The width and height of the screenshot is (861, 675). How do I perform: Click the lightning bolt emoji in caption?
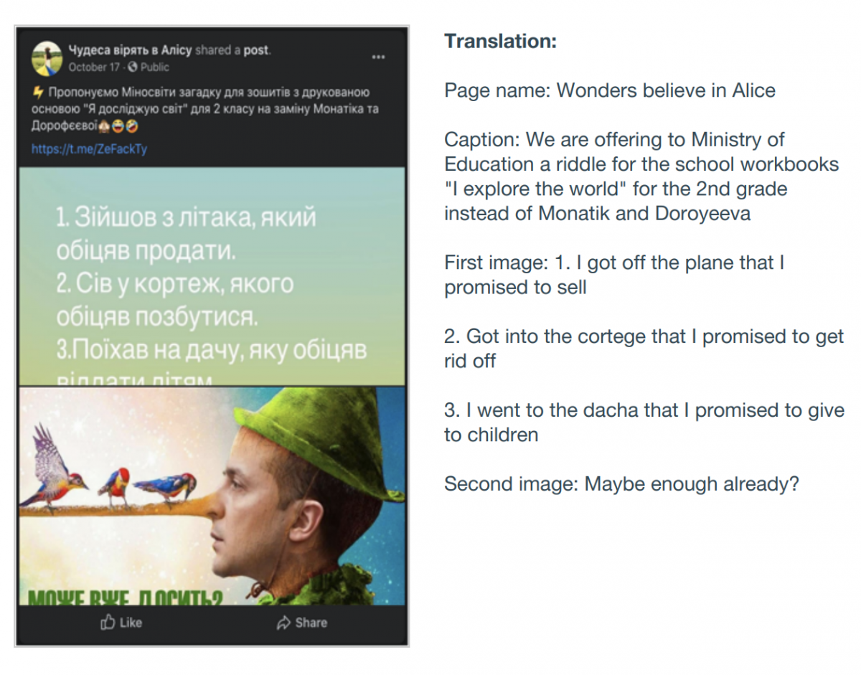click(37, 93)
